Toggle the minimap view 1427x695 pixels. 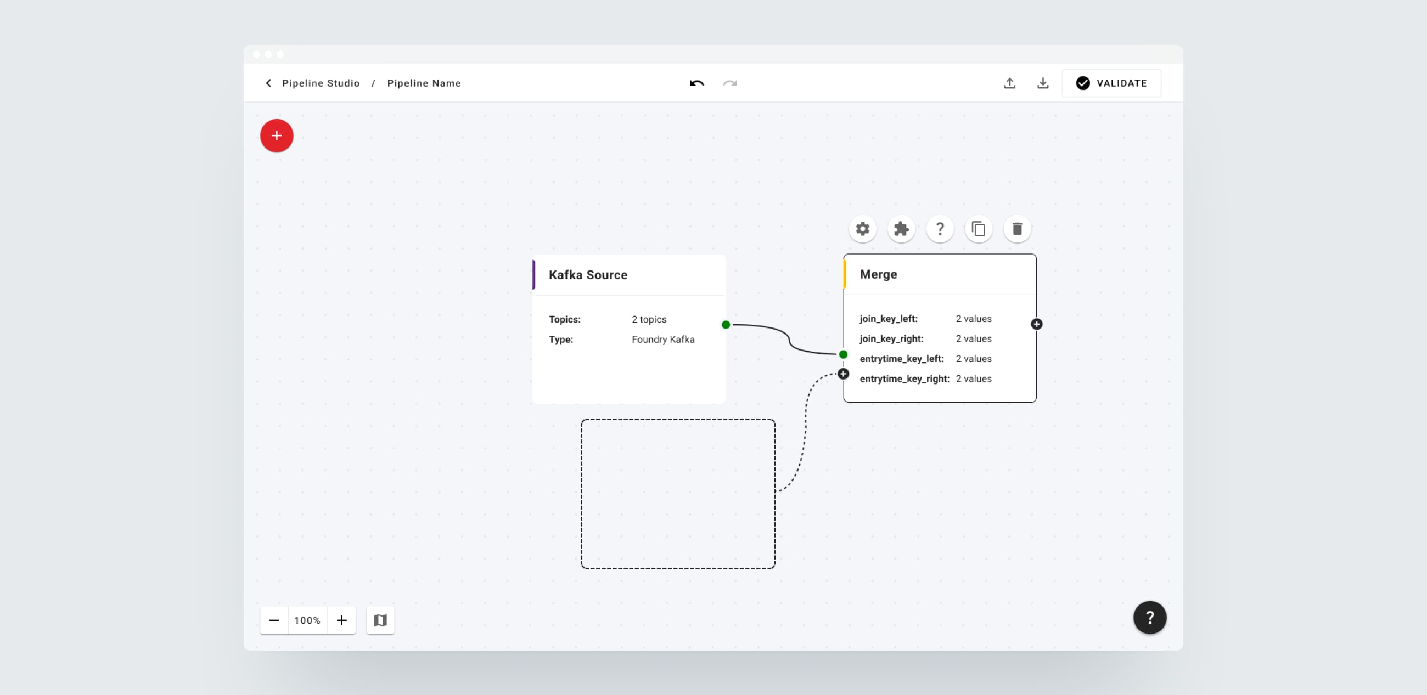(x=380, y=620)
